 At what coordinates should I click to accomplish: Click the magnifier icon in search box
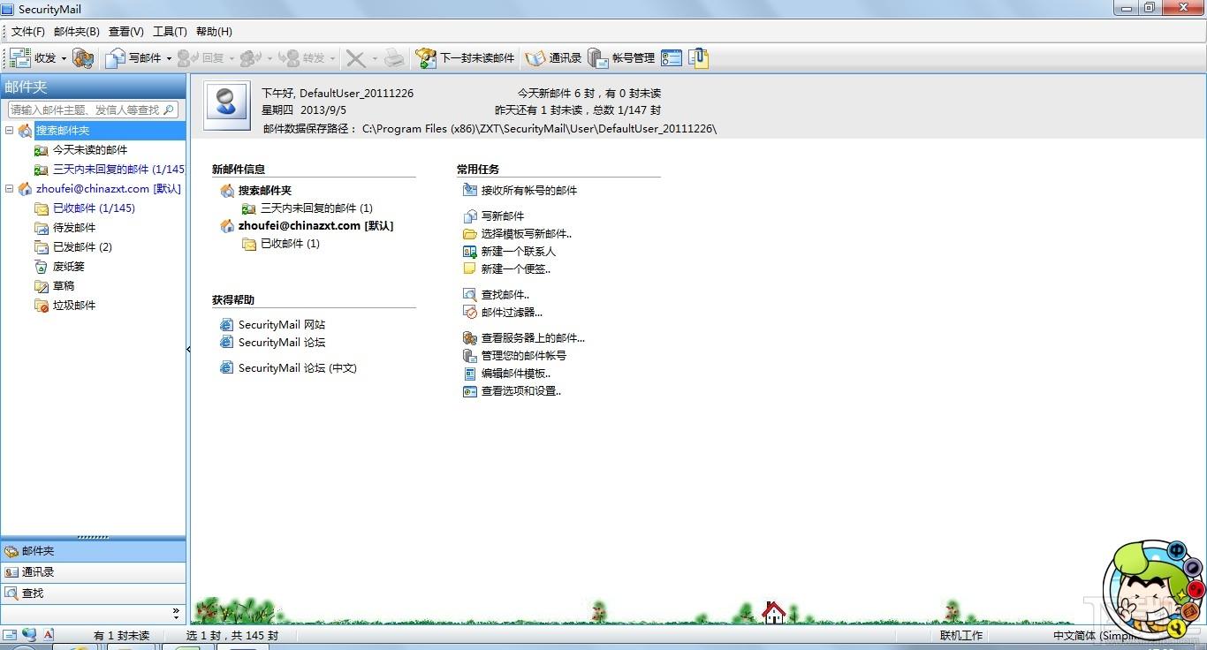(170, 110)
